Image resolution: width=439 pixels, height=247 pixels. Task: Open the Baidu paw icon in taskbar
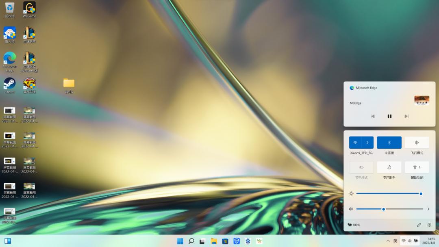[x=248, y=241]
